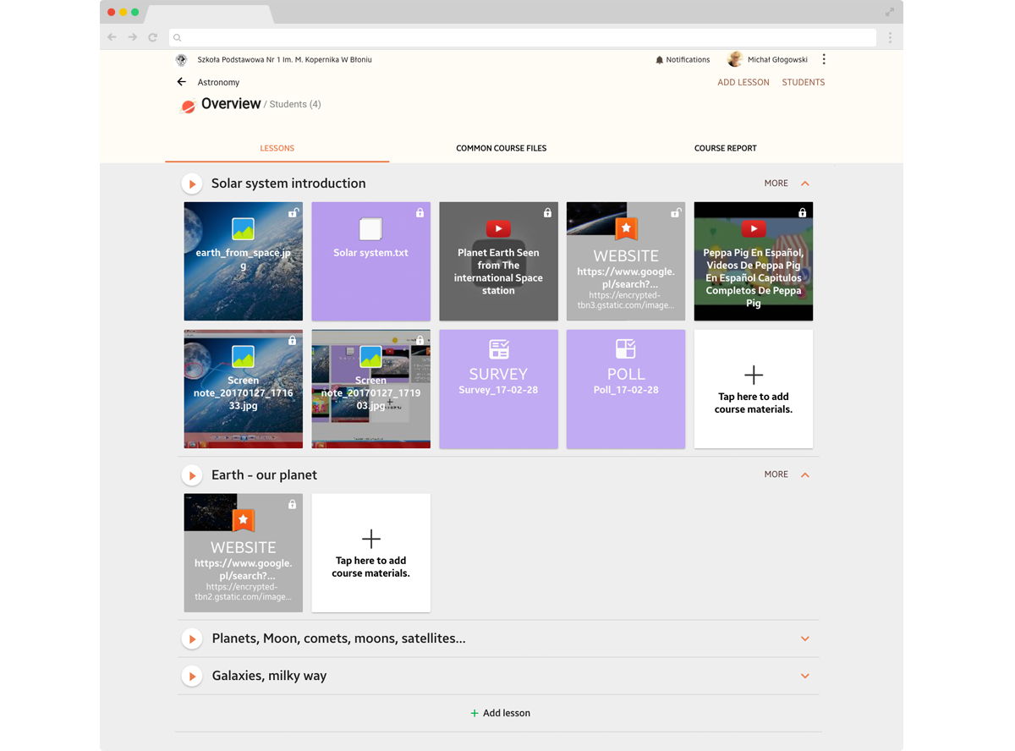The height and width of the screenshot is (751, 1015).
Task: Toggle lock on Peppa Pig video tile
Action: [x=803, y=213]
